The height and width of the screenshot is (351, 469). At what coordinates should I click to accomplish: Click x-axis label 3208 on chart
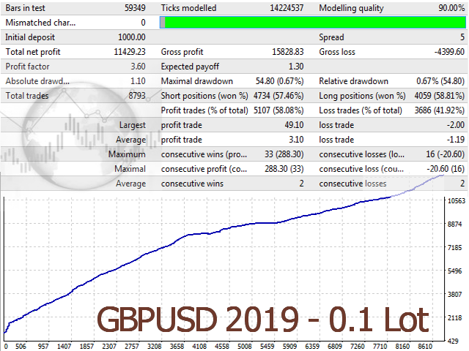pos(155,347)
